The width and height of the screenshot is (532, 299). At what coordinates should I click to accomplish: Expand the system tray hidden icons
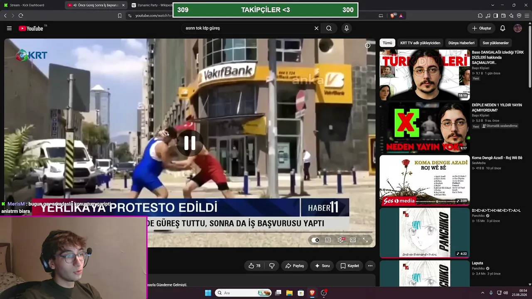click(483, 293)
